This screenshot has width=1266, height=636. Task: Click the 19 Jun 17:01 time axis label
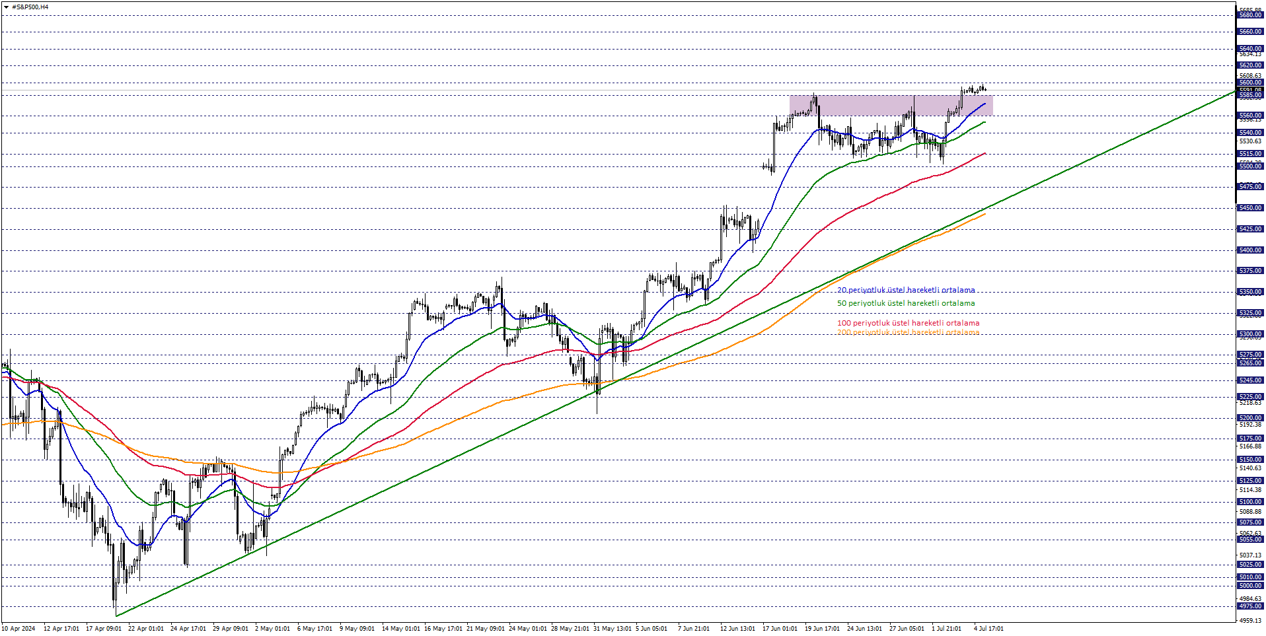823,629
